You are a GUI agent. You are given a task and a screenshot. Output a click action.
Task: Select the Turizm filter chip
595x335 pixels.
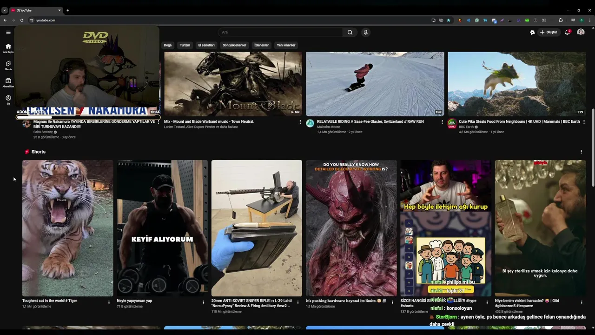(185, 45)
